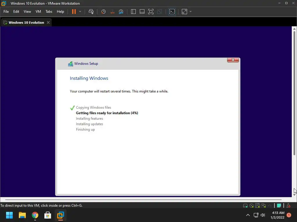The height and width of the screenshot is (222, 297).
Task: Click "Getting files ready for installation (4%)"
Action: (x=107, y=113)
